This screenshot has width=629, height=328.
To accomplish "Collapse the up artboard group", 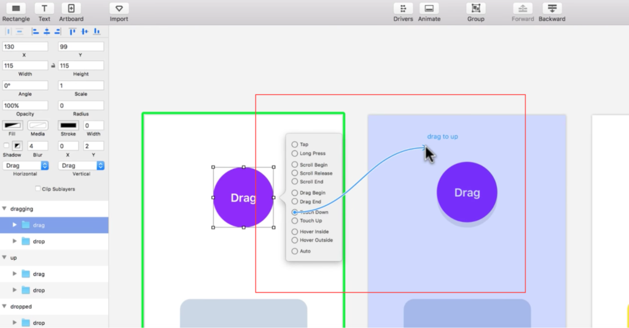I will coord(4,257).
